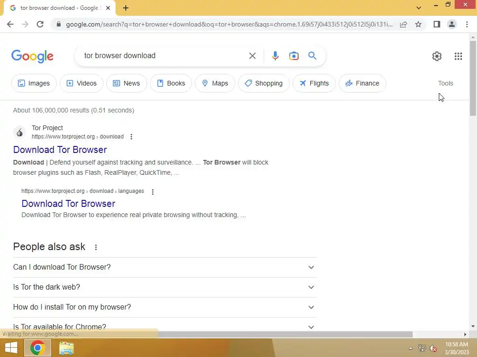Expand Can I download Tor Browser?

[165, 267]
